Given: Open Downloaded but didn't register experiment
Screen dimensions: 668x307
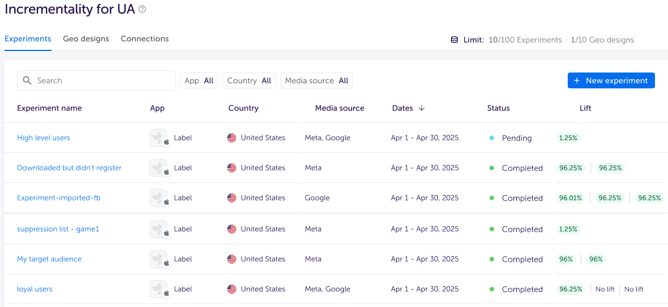Looking at the screenshot, I should (69, 168).
